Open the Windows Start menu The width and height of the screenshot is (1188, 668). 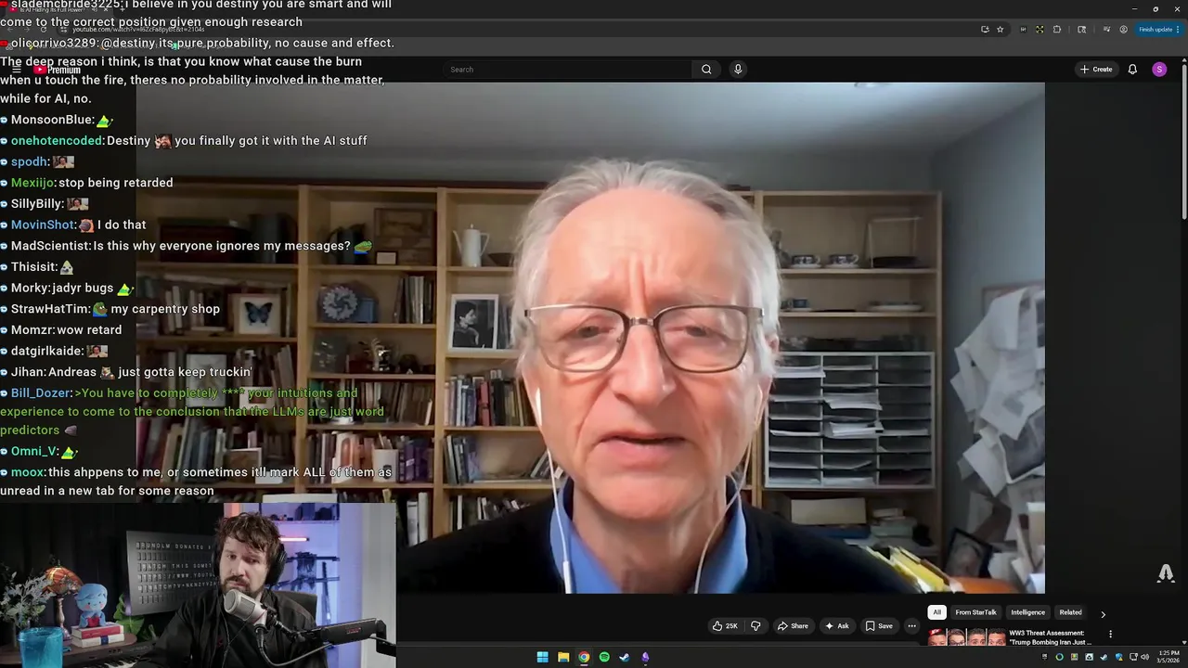pyautogui.click(x=543, y=657)
